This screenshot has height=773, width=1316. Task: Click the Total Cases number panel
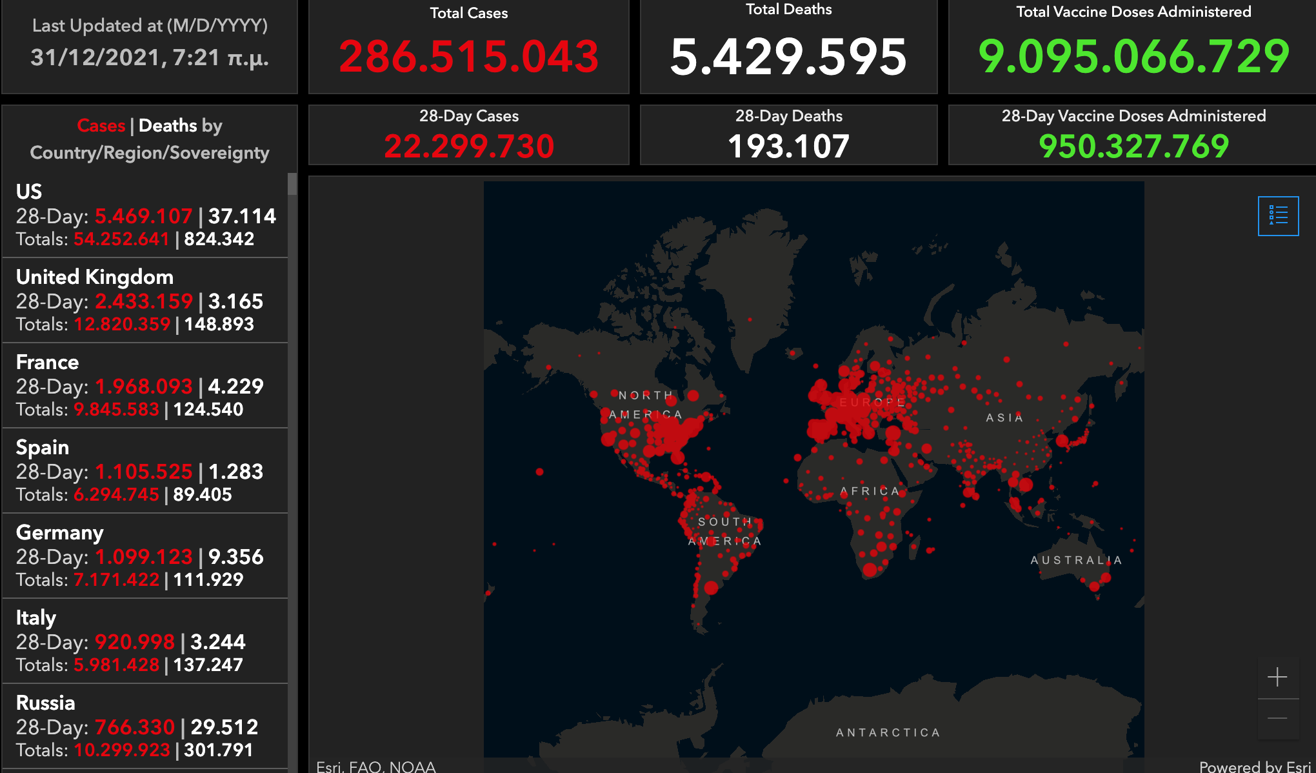point(469,55)
